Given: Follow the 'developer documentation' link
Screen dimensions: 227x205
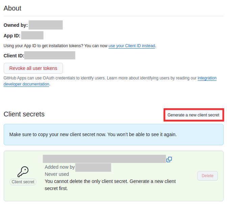Looking at the screenshot, I should coord(26,84).
